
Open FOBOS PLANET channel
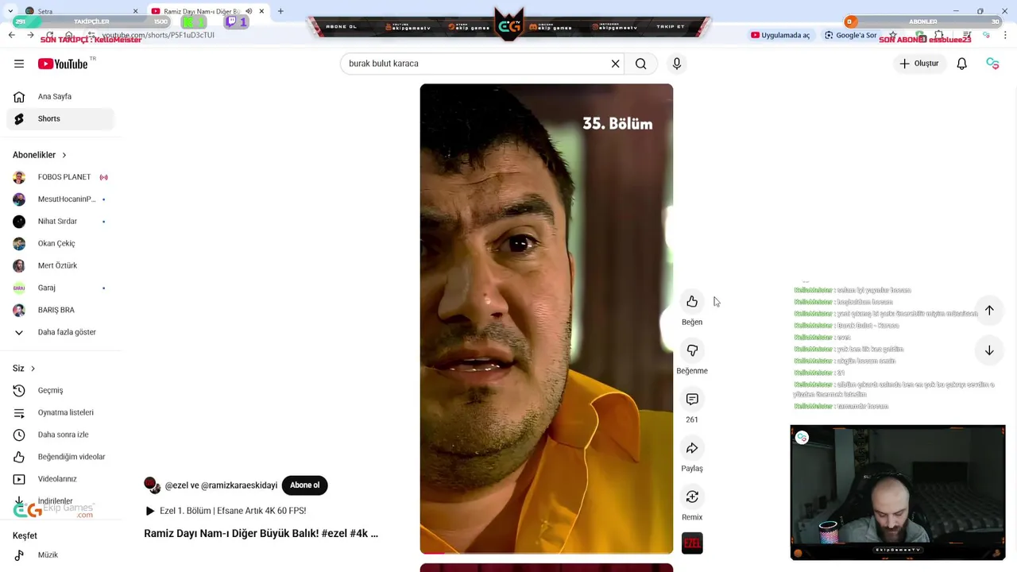pyautogui.click(x=60, y=177)
